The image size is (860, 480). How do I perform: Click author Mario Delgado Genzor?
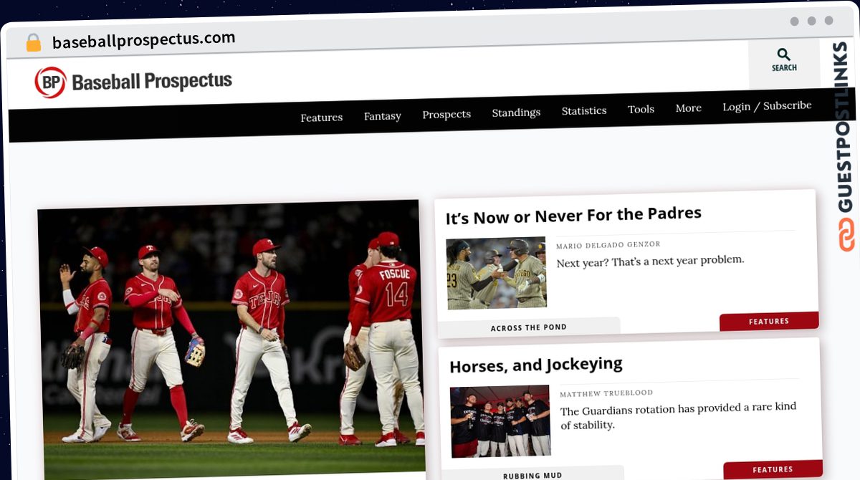coord(608,245)
